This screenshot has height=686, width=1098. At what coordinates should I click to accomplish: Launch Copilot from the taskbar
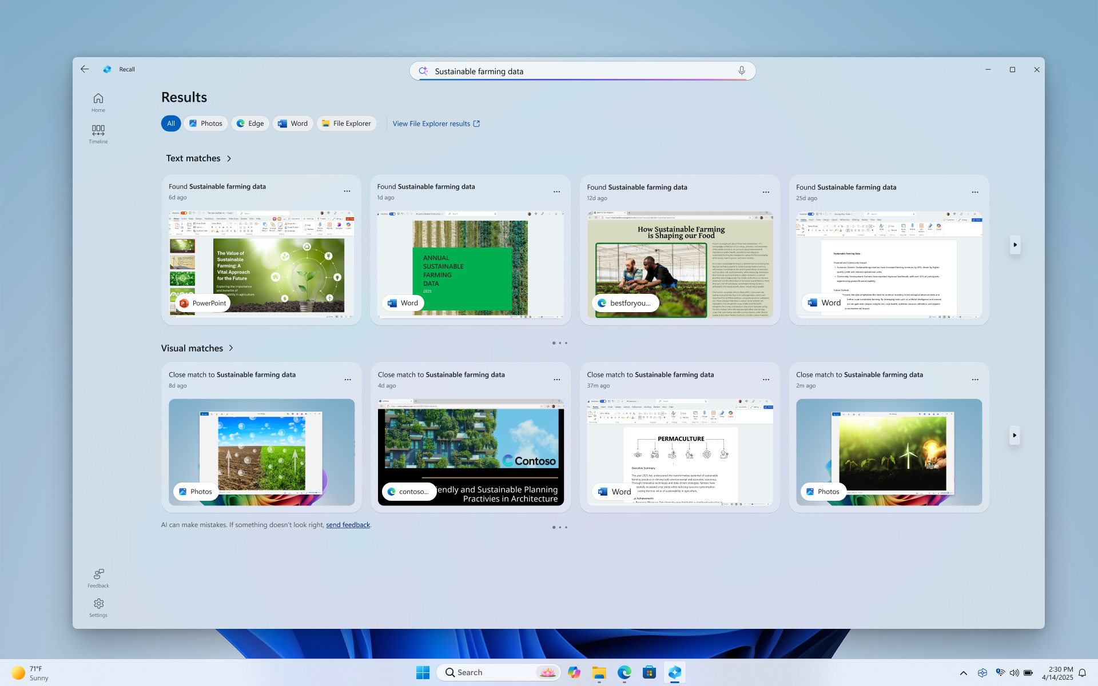[574, 672]
